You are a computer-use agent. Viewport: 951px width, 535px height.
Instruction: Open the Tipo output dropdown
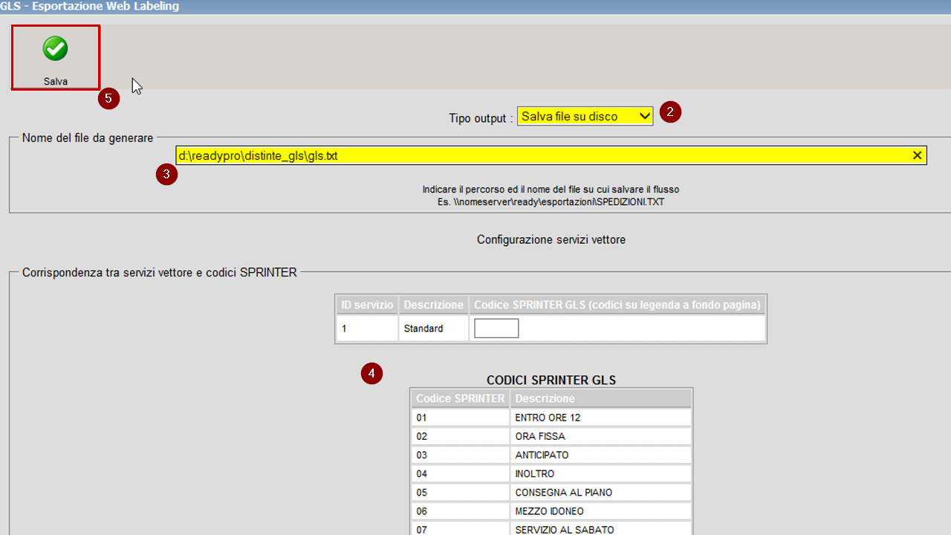point(585,116)
